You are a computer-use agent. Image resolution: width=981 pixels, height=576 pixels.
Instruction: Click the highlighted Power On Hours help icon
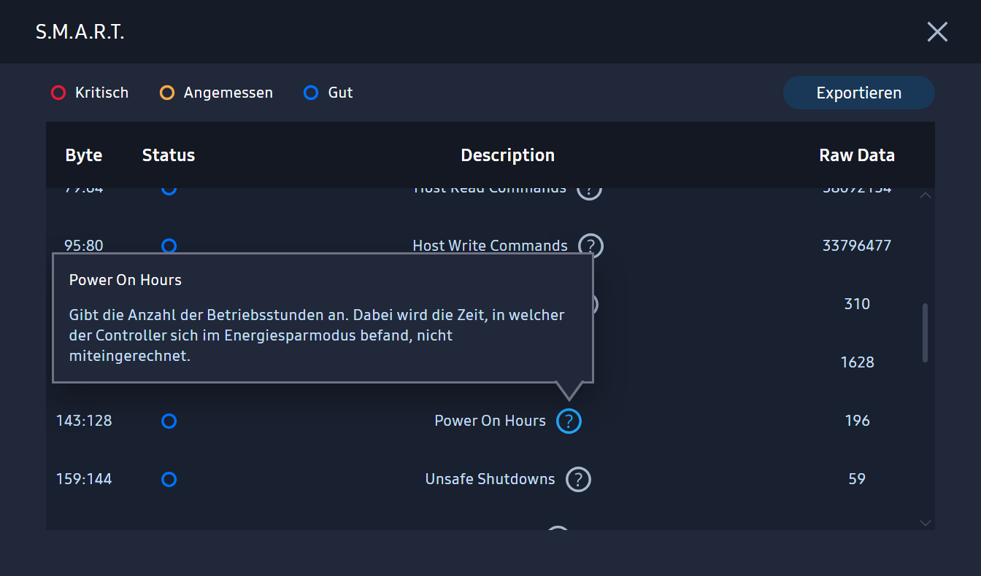tap(569, 421)
